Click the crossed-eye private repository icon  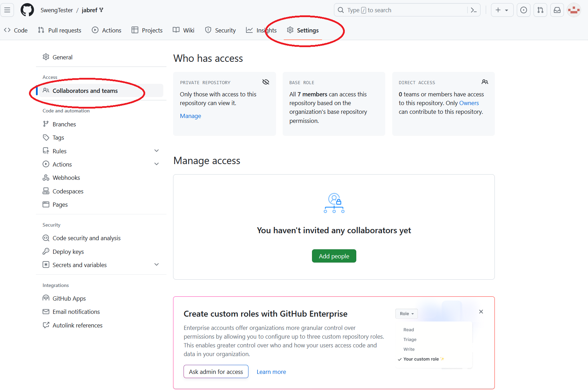click(x=266, y=82)
